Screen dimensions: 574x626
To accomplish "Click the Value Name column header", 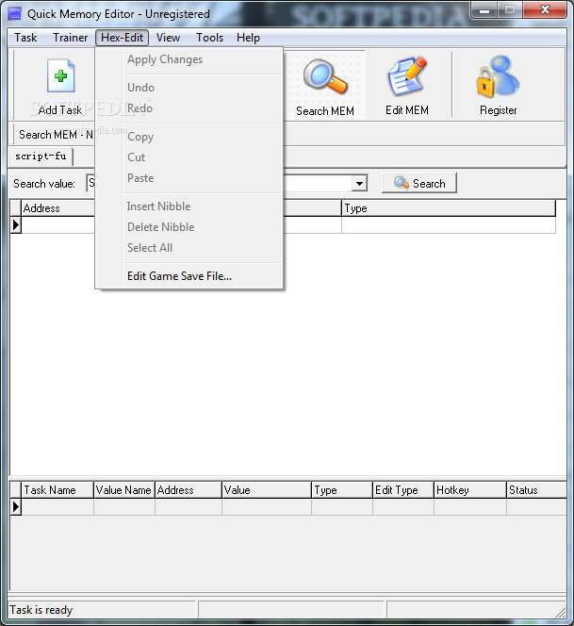I will click(124, 490).
